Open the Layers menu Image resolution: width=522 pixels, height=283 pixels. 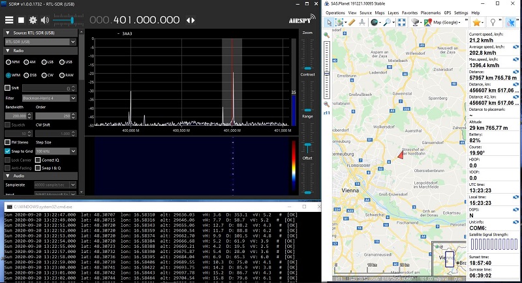(393, 12)
